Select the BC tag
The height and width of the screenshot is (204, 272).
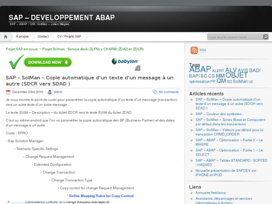pyautogui.click(x=204, y=76)
